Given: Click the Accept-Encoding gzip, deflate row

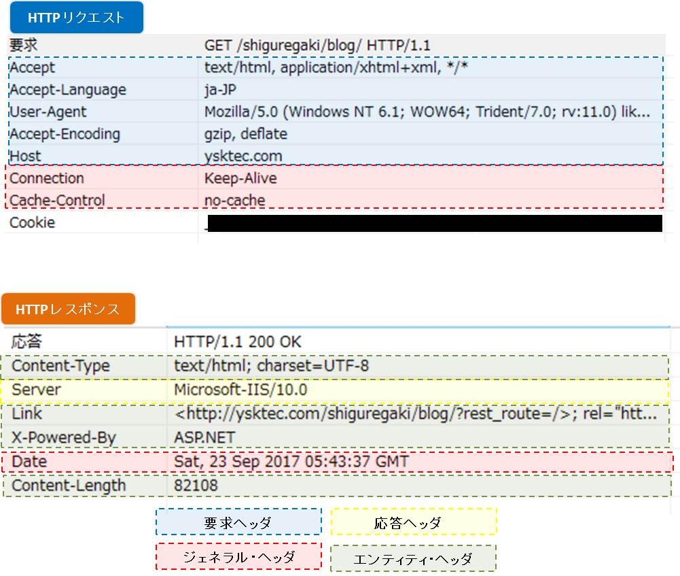Looking at the screenshot, I should point(336,134).
